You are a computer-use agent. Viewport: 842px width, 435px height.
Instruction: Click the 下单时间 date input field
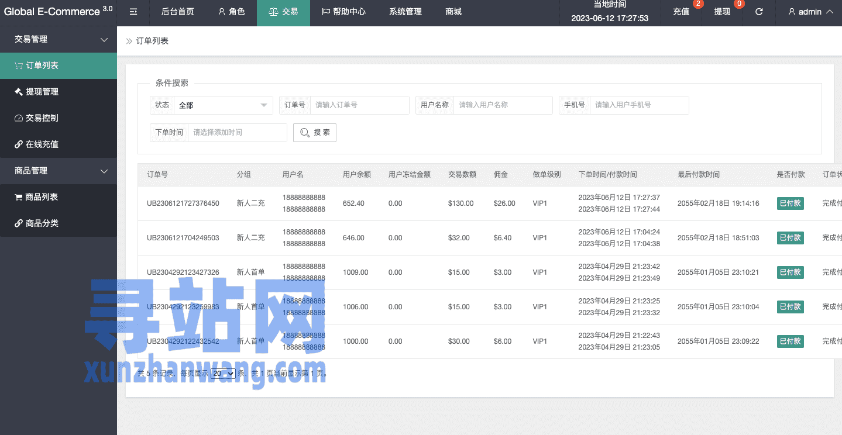[x=237, y=133]
